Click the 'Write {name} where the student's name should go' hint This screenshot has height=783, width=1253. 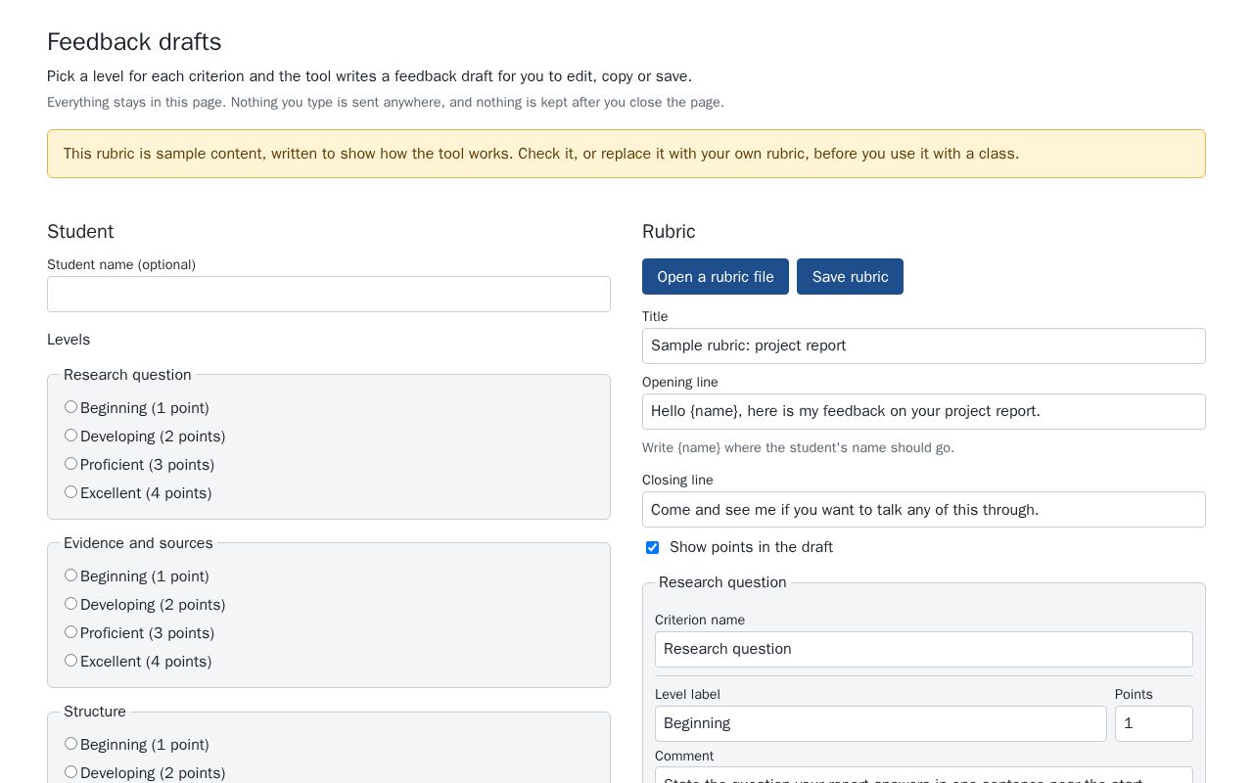coord(798,447)
